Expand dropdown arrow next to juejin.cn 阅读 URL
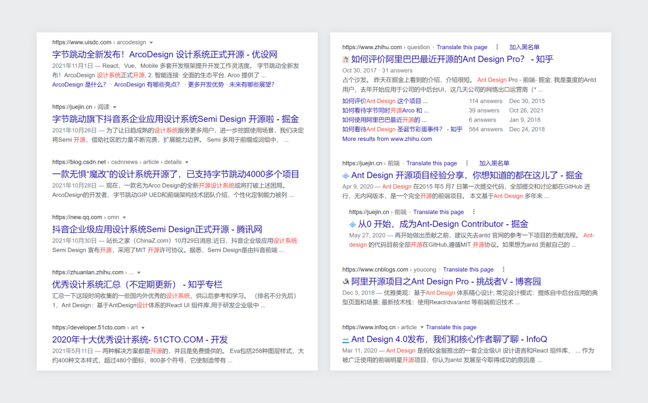The image size is (648, 403). (115, 107)
